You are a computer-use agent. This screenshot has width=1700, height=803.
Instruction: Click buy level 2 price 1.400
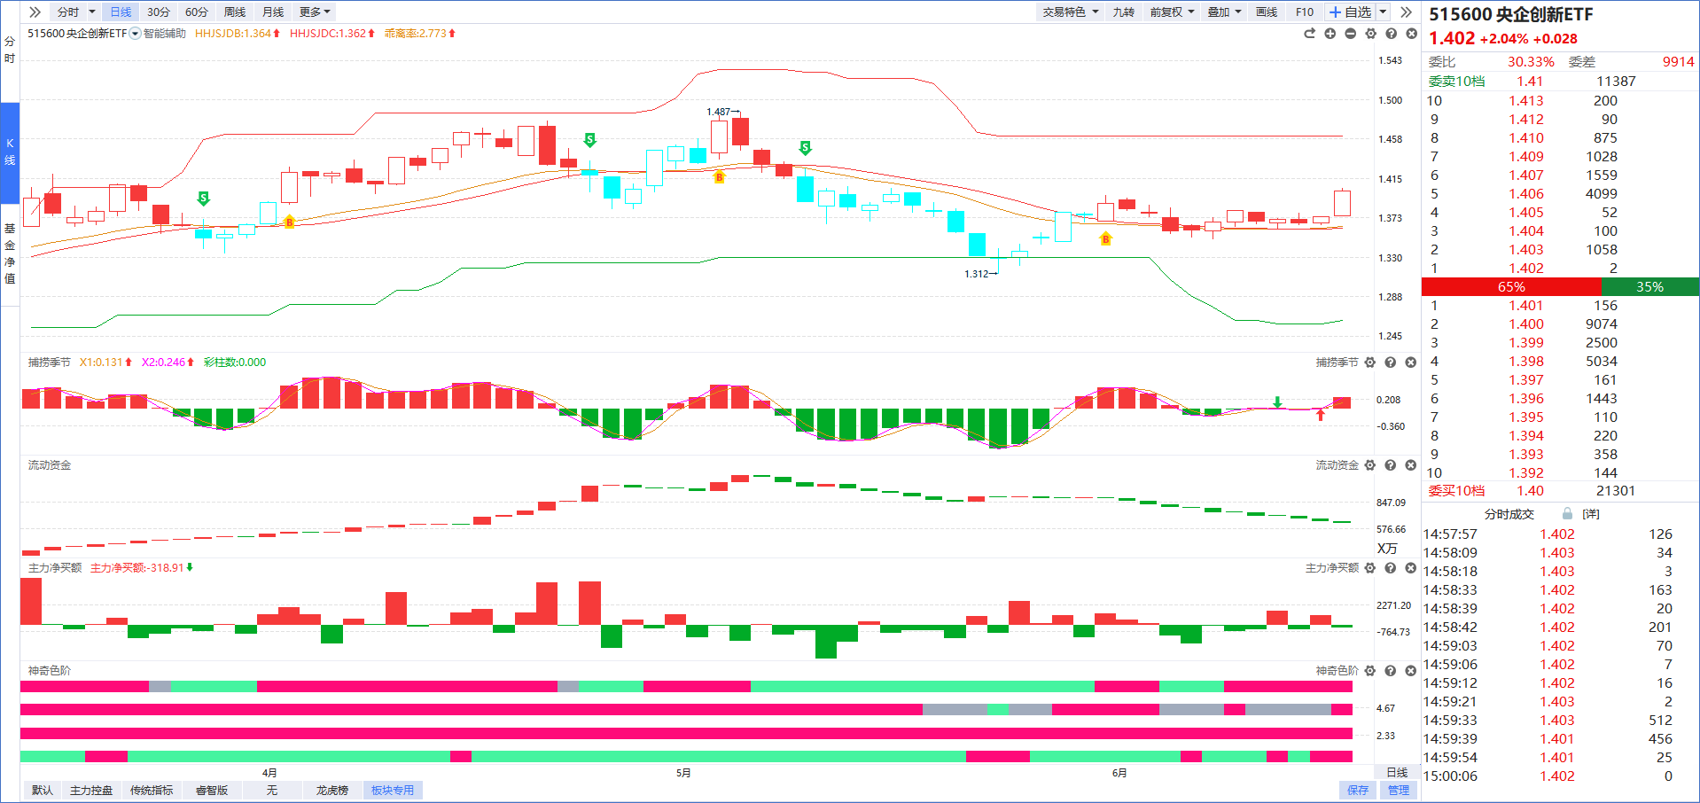[1526, 324]
